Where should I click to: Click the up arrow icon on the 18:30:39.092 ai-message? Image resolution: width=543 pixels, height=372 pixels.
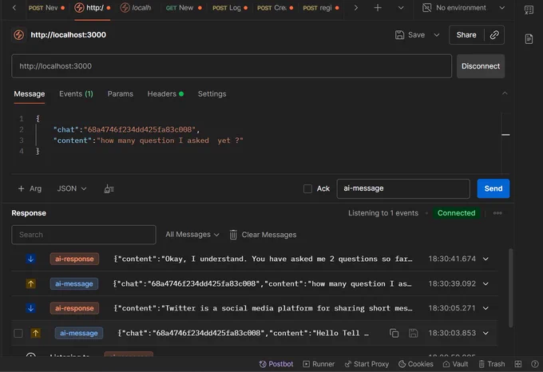tap(31, 283)
